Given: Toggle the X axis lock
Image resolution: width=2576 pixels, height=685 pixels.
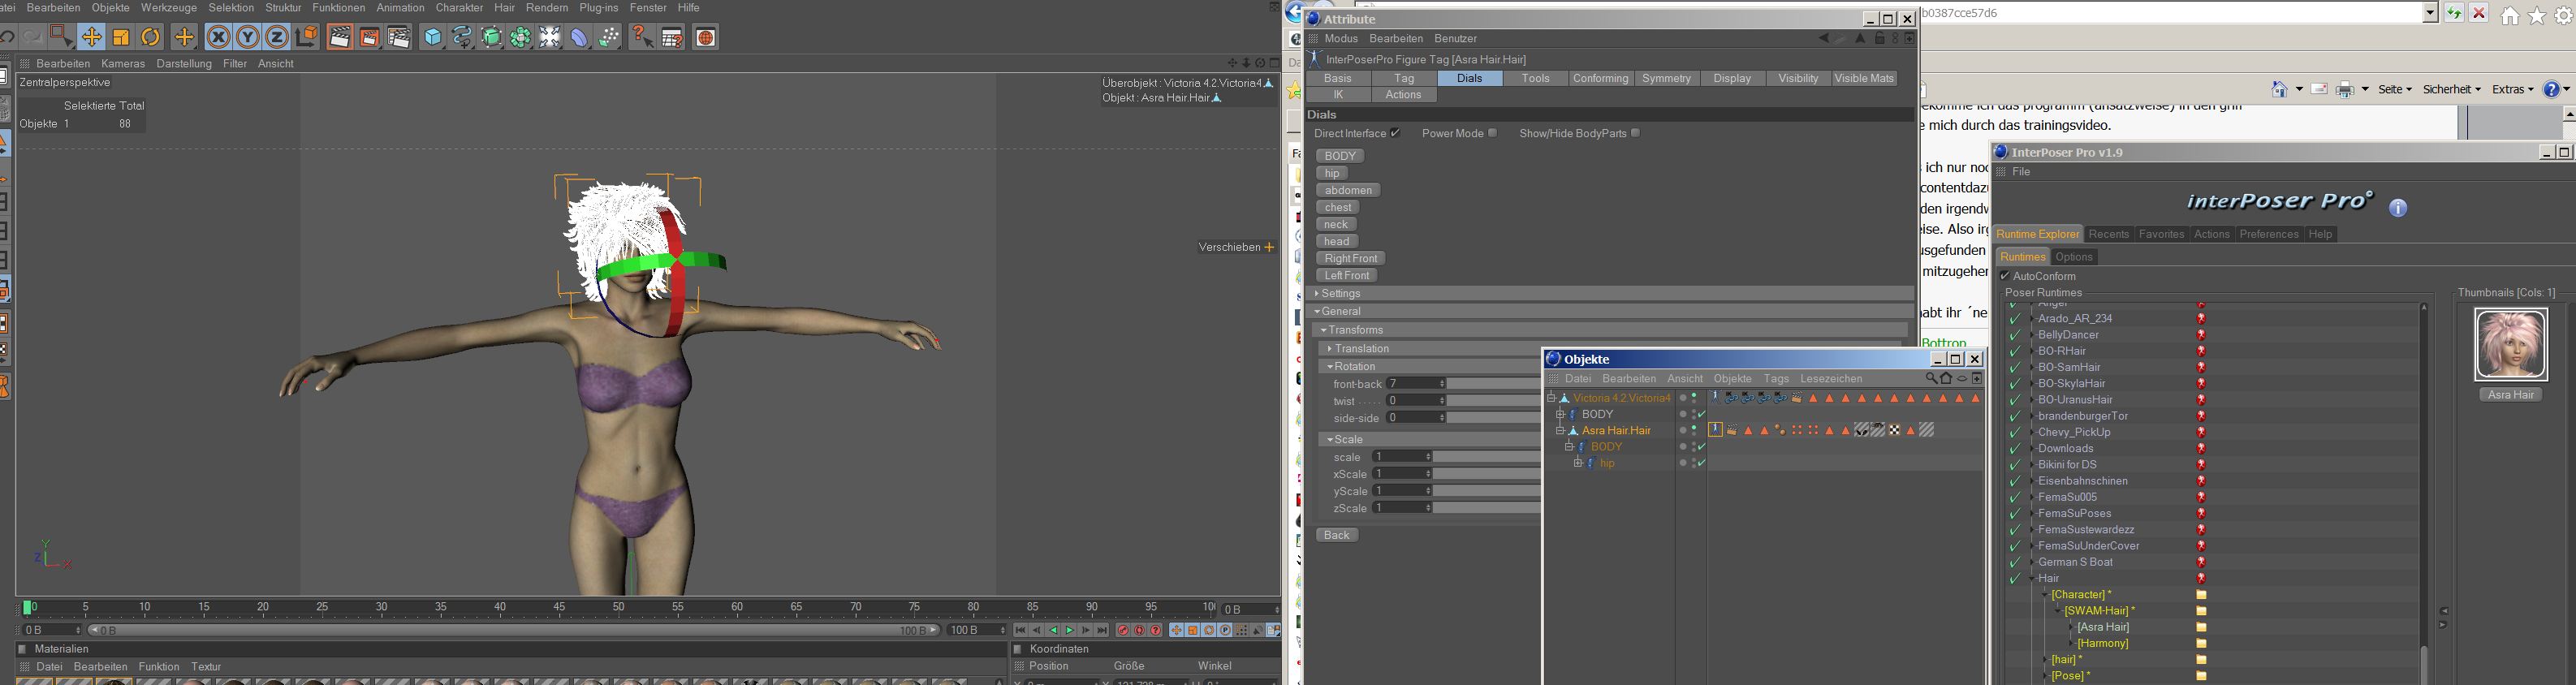Looking at the screenshot, I should 218,37.
